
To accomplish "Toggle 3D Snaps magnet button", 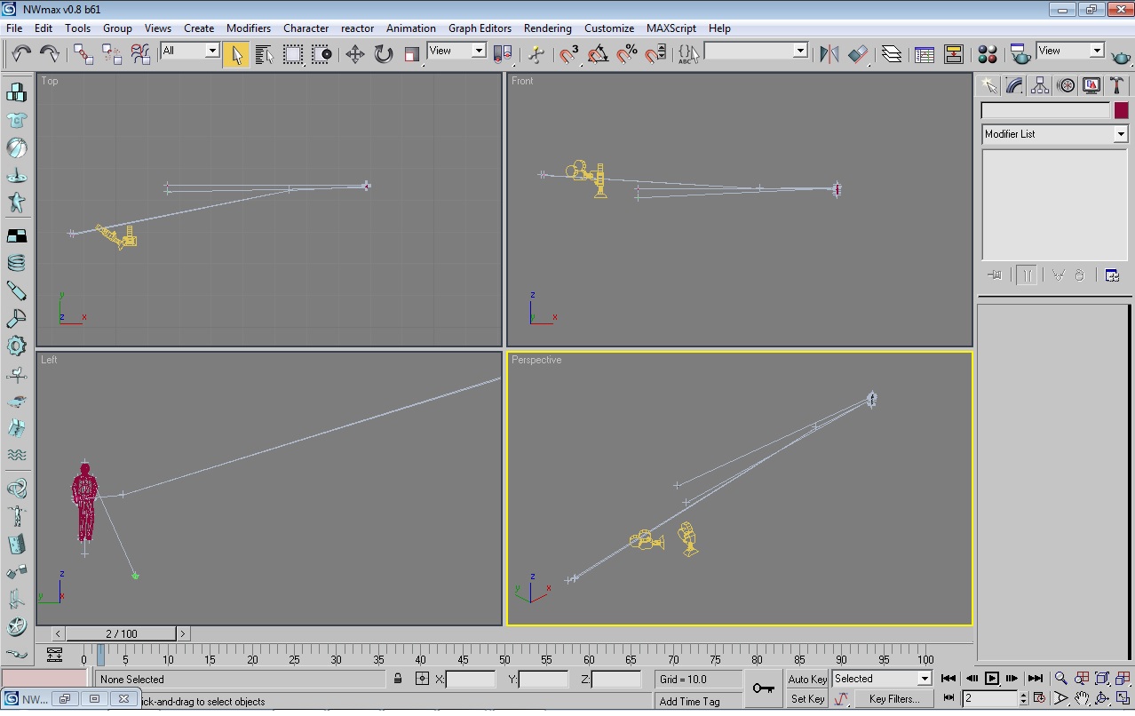I will (x=569, y=54).
